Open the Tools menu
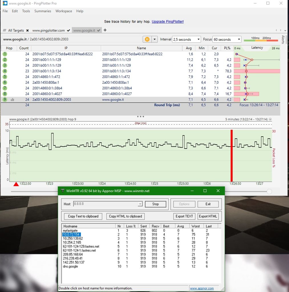Screen dimensions: 289x292 [26, 11]
